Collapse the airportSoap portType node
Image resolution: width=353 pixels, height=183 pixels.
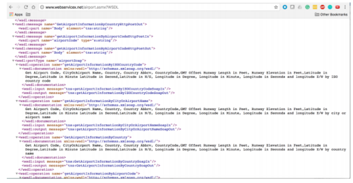point(13,61)
